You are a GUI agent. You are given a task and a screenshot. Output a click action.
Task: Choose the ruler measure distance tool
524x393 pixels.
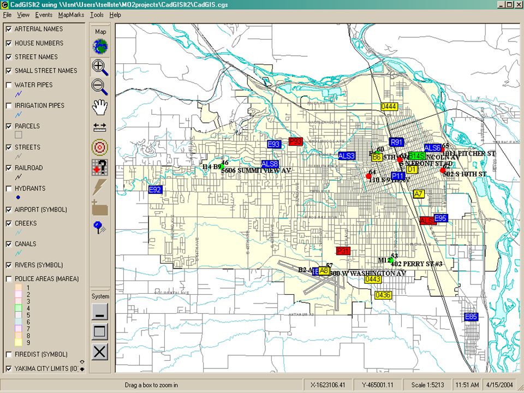pyautogui.click(x=99, y=127)
